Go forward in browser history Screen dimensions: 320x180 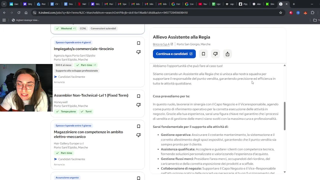(x=11, y=12)
